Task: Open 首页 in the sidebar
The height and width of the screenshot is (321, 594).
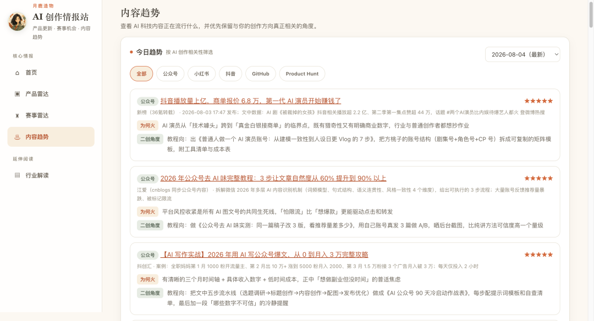Action: click(x=51, y=73)
